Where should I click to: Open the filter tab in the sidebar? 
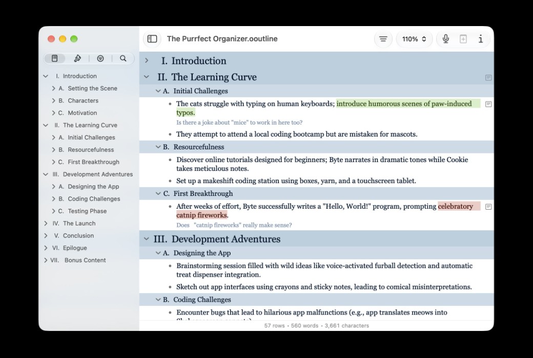100,58
